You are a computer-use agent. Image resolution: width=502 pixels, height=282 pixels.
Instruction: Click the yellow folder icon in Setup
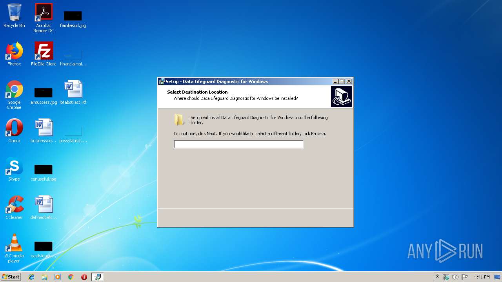point(180,120)
